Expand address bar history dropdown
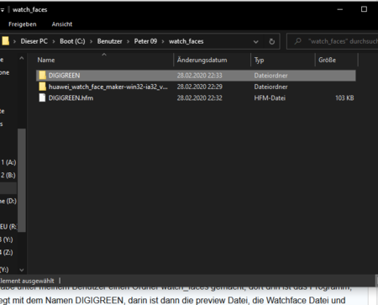Image resolution: width=378 pixels, height=305 pixels. [255, 41]
